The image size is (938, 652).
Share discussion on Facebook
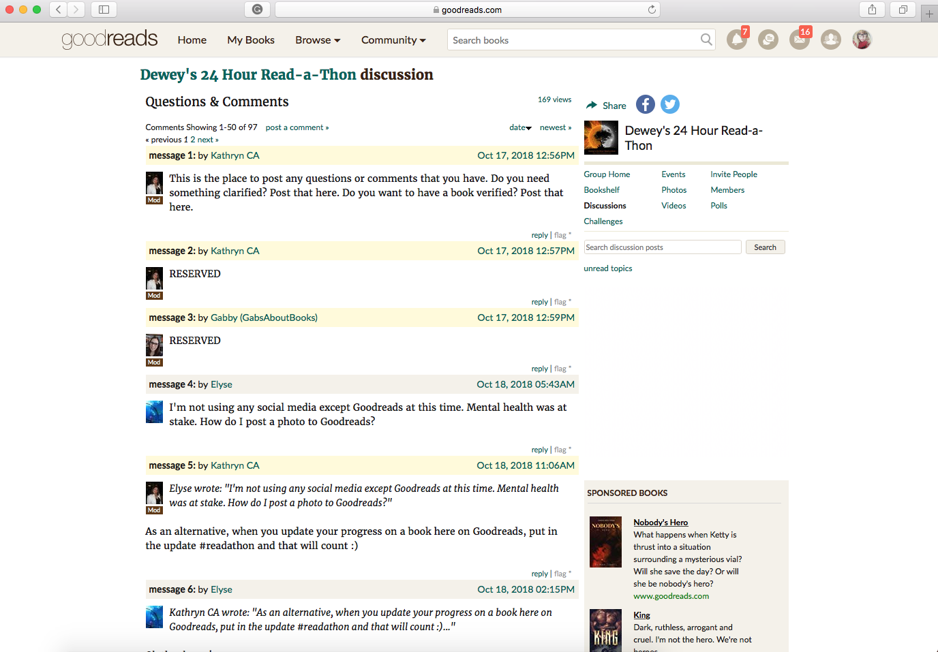(x=645, y=104)
